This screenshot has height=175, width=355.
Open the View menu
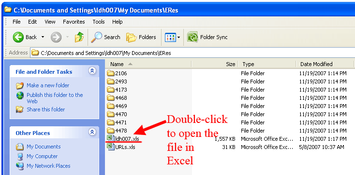pos(50,22)
